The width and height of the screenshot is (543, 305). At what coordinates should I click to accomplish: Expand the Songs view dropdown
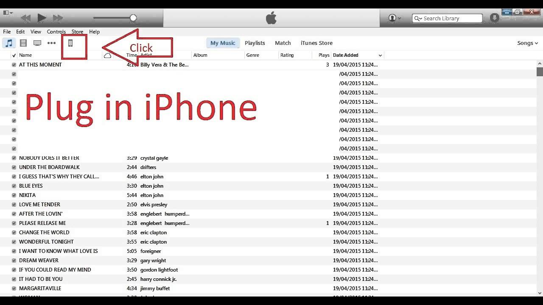pyautogui.click(x=527, y=43)
